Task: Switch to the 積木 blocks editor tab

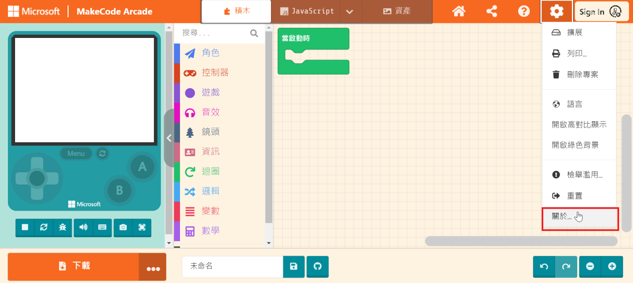Action: 237,11
